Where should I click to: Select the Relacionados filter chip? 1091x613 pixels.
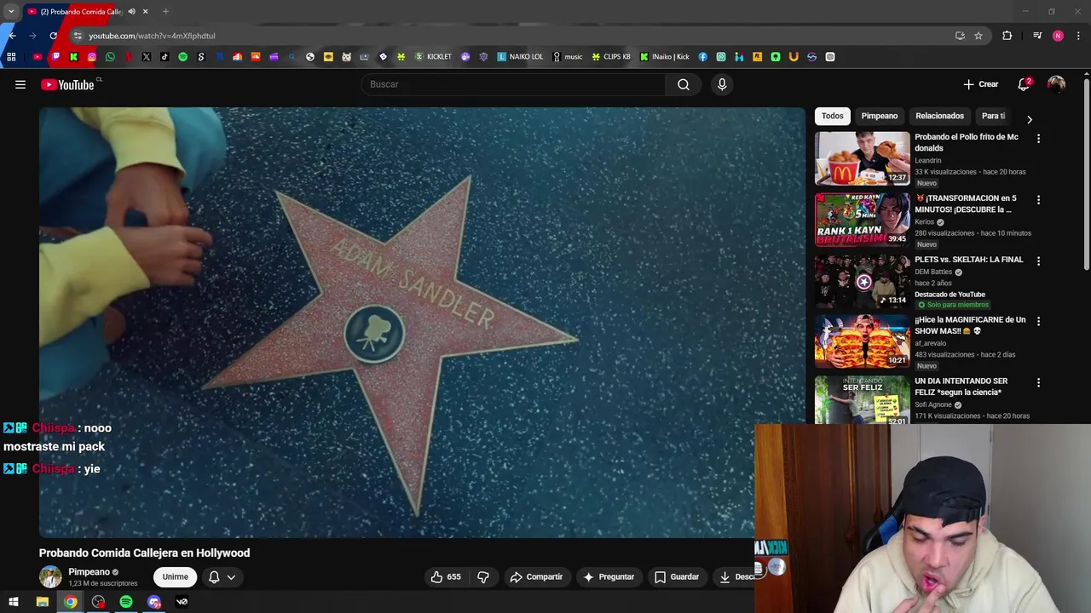click(939, 116)
